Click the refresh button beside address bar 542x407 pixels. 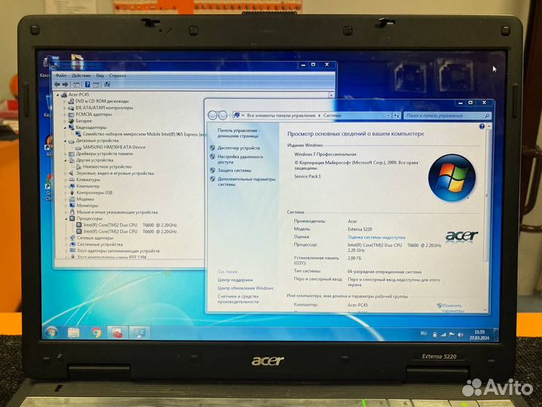(x=396, y=115)
